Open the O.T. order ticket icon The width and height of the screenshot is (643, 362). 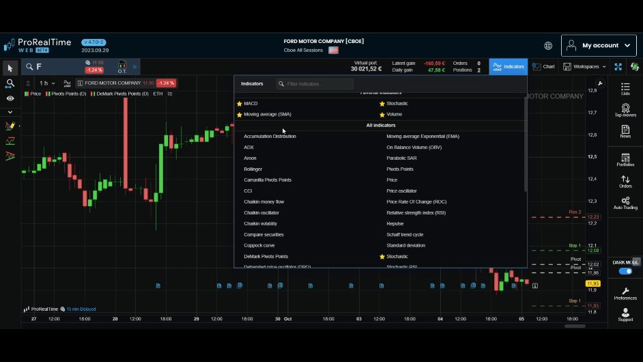[x=122, y=66]
